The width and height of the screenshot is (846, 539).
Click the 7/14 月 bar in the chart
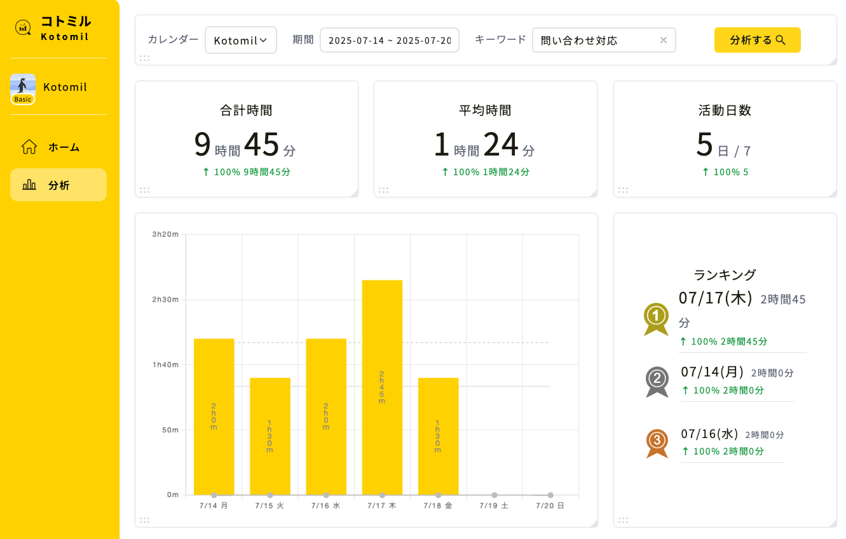[214, 416]
